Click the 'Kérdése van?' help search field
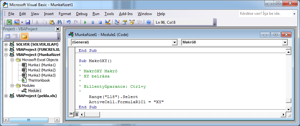Image resolution: width=300 pixels, height=126 pixels. point(265,14)
